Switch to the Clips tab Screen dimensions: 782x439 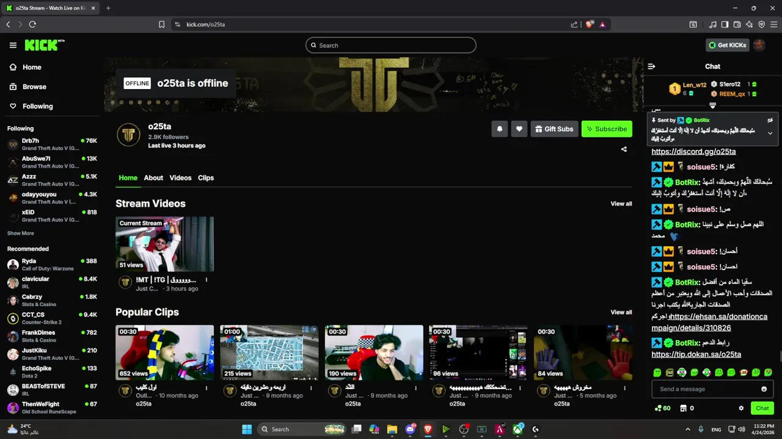(x=206, y=178)
